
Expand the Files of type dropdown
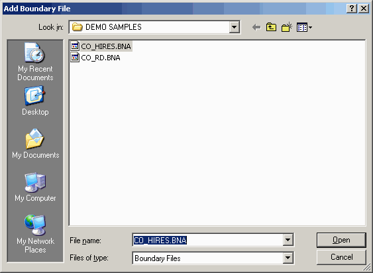click(x=288, y=258)
